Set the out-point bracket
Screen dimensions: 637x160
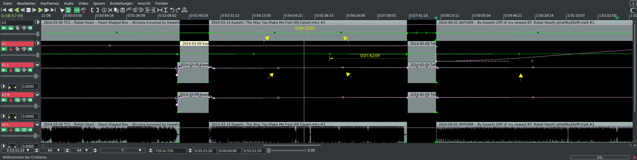pyautogui.click(x=98, y=10)
